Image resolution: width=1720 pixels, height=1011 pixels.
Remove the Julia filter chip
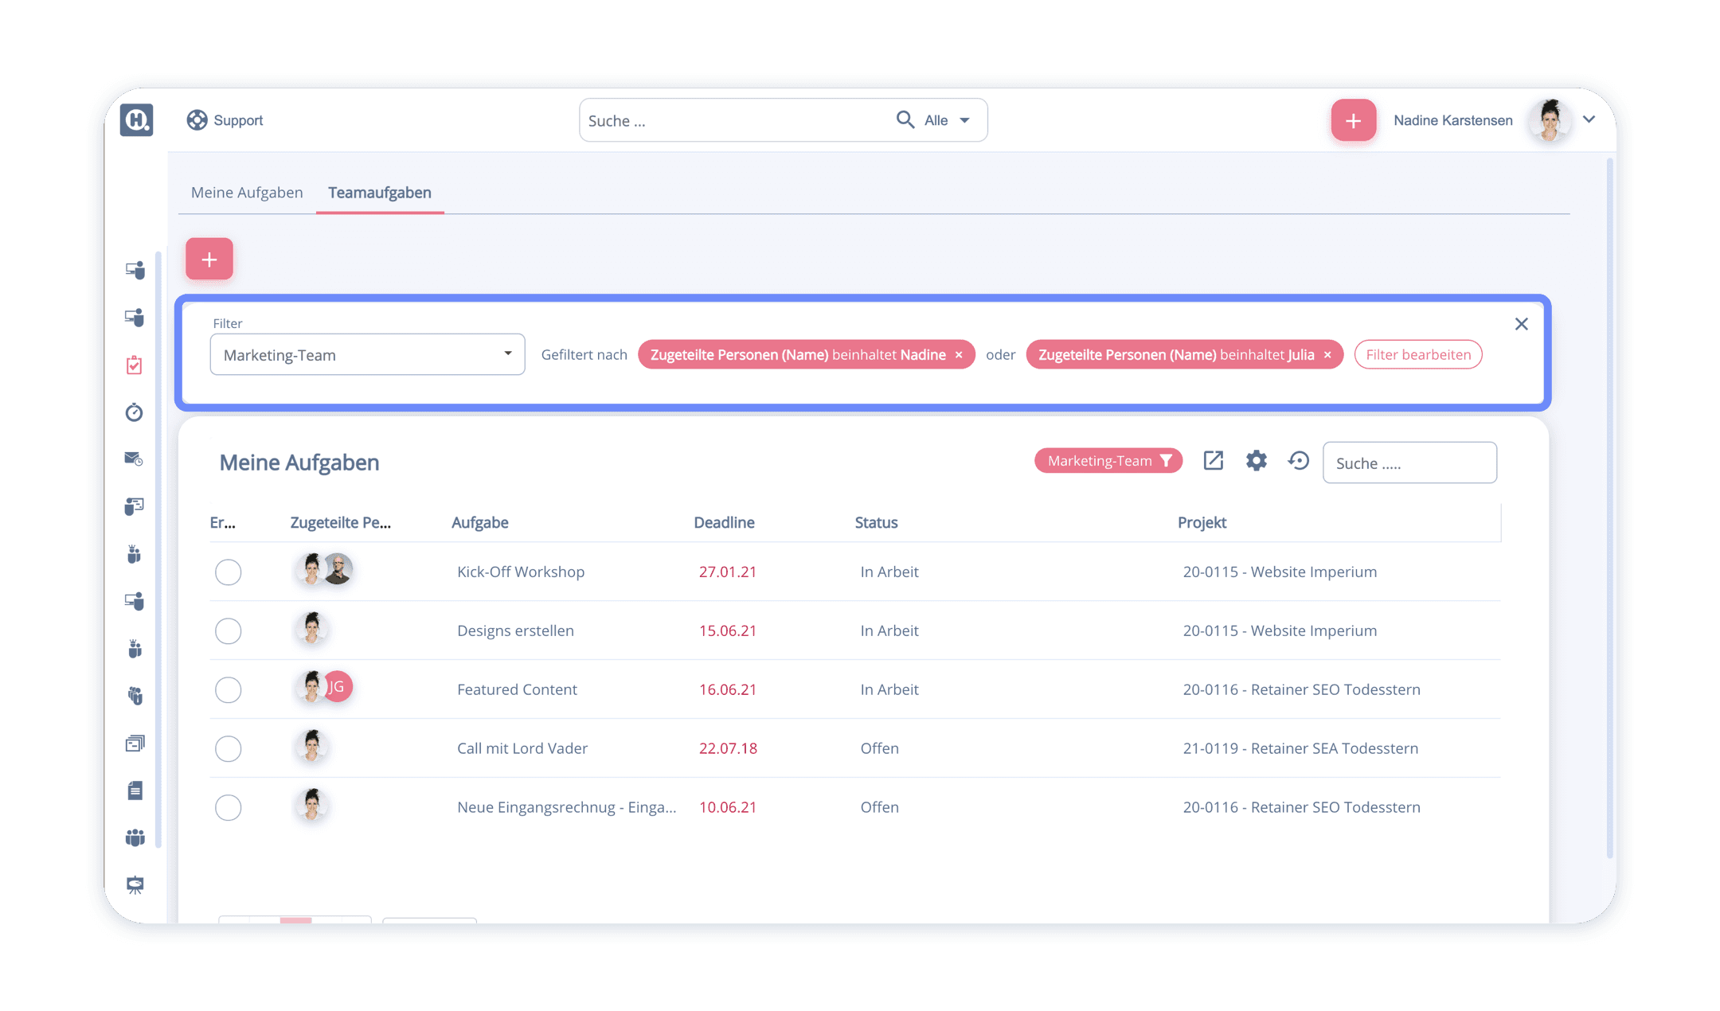click(1327, 355)
